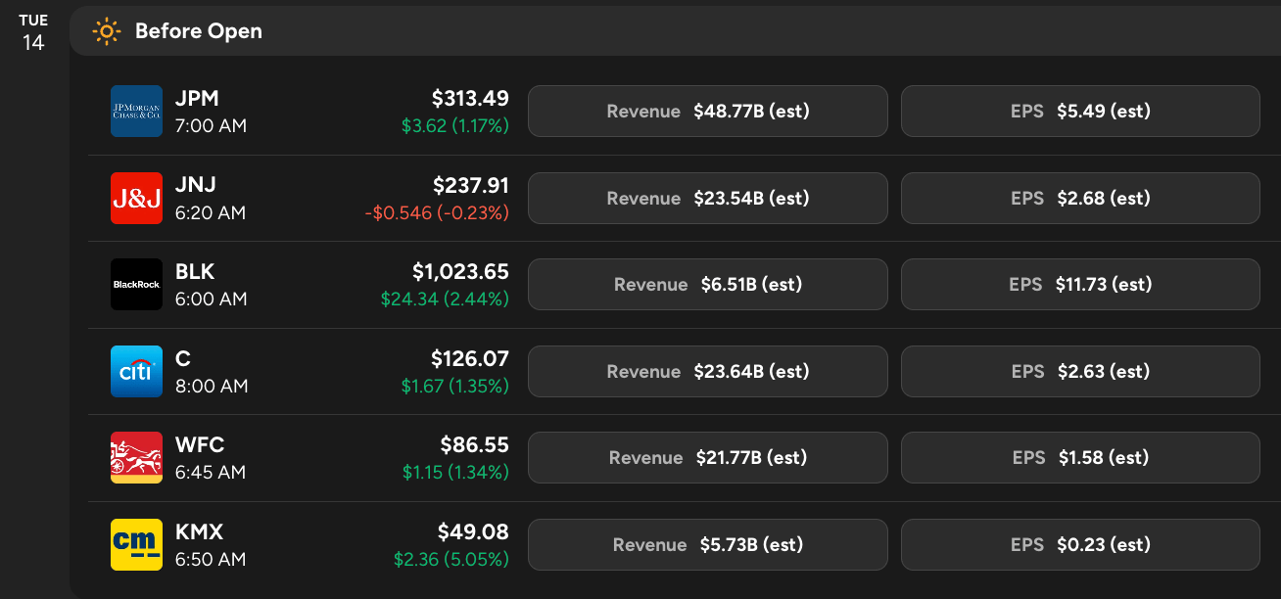This screenshot has width=1281, height=599.
Task: Click WFC price $86.55
Action: point(475,444)
